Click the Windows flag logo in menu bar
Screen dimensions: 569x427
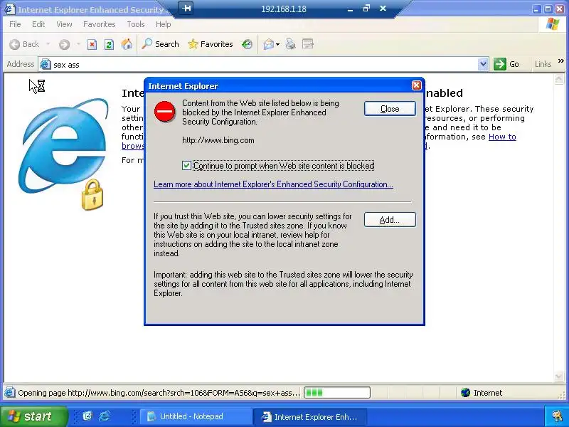tap(553, 24)
